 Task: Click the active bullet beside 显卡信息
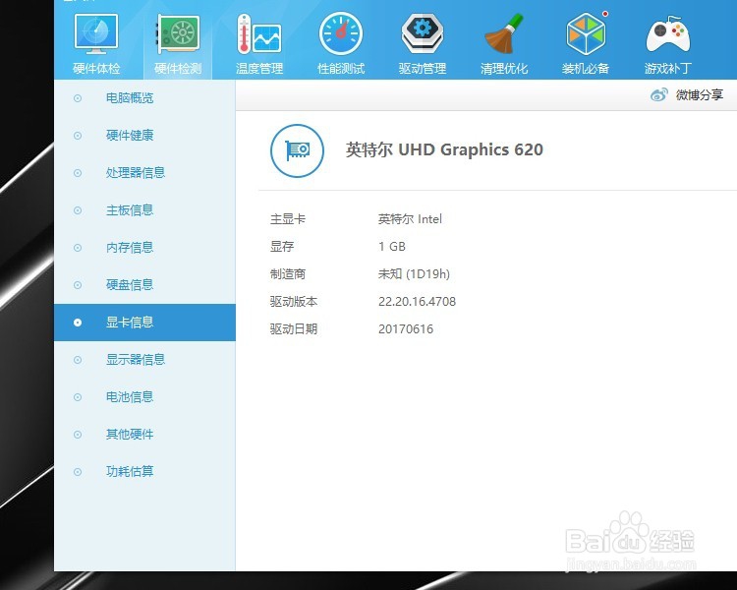(x=78, y=323)
